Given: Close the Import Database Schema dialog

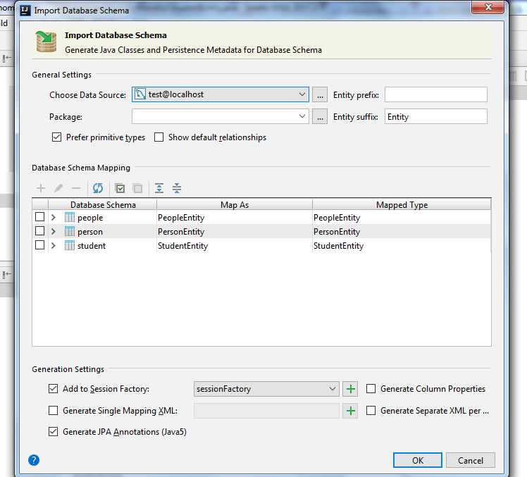Looking at the screenshot, I should click(x=488, y=7).
